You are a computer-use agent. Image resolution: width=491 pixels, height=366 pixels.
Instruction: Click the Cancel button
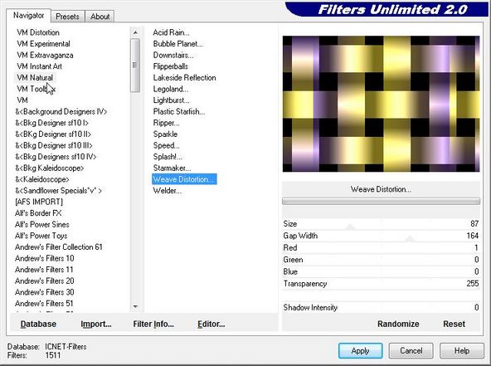point(411,350)
